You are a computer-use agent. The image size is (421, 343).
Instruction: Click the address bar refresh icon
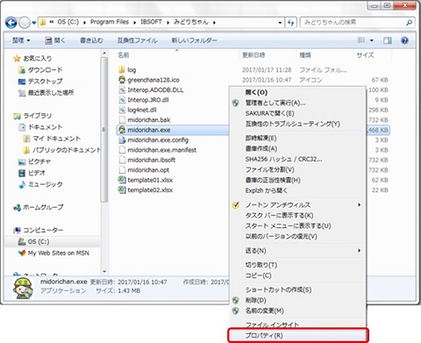pyautogui.click(x=290, y=23)
